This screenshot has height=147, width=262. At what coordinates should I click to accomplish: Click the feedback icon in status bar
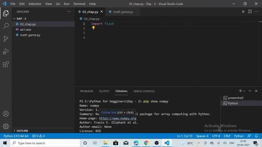pos(249,136)
